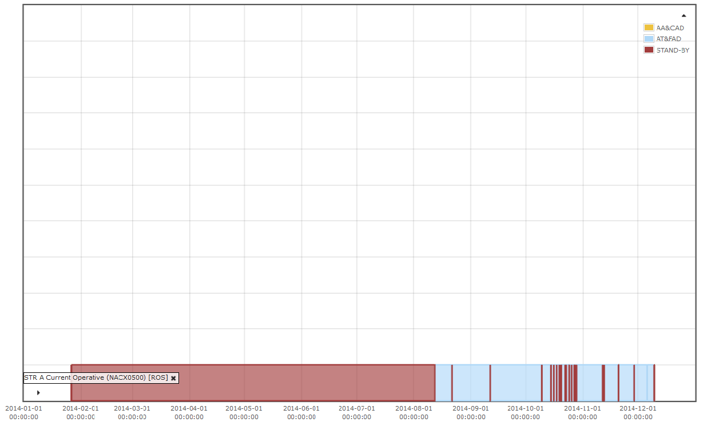Click the 2014-08-01 axis date label
711x422 pixels.
414,412
